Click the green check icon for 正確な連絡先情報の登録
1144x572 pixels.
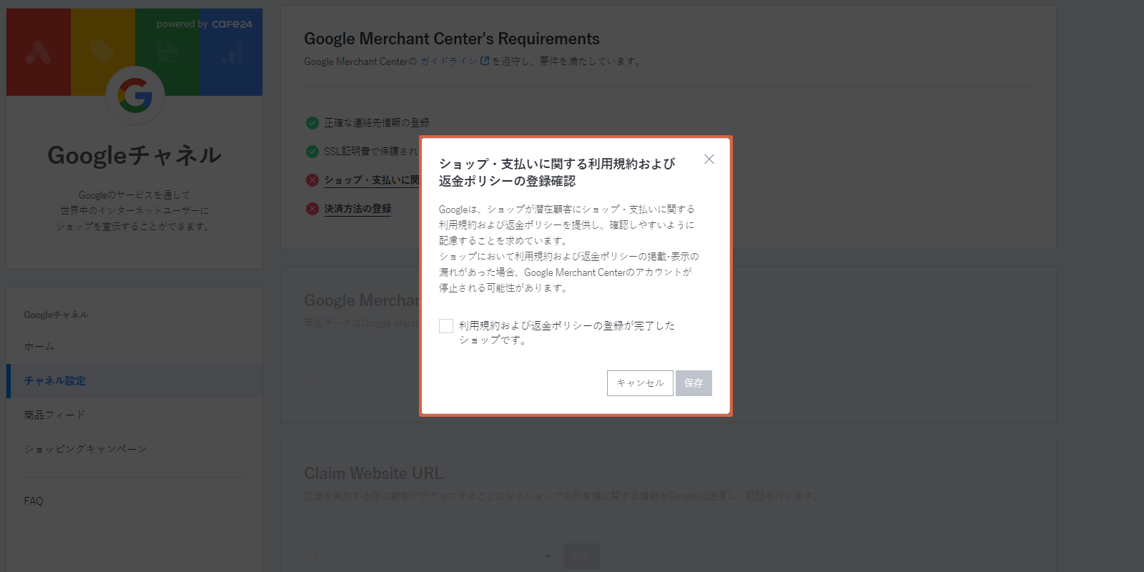coord(312,123)
